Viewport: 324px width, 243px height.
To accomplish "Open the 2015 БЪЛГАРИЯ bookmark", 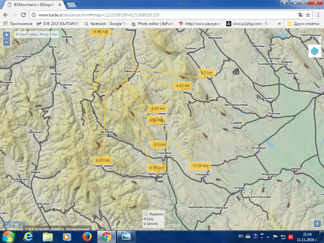I will tap(58, 24).
